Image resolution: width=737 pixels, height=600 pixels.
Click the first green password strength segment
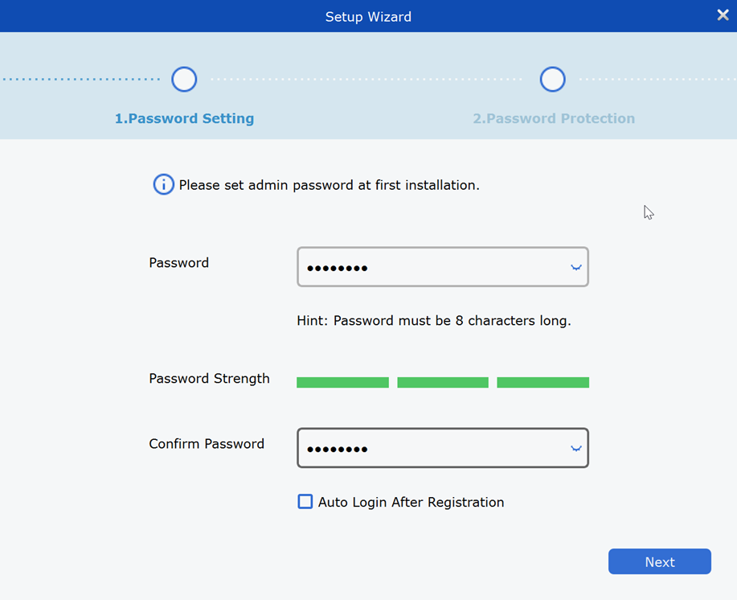342,383
